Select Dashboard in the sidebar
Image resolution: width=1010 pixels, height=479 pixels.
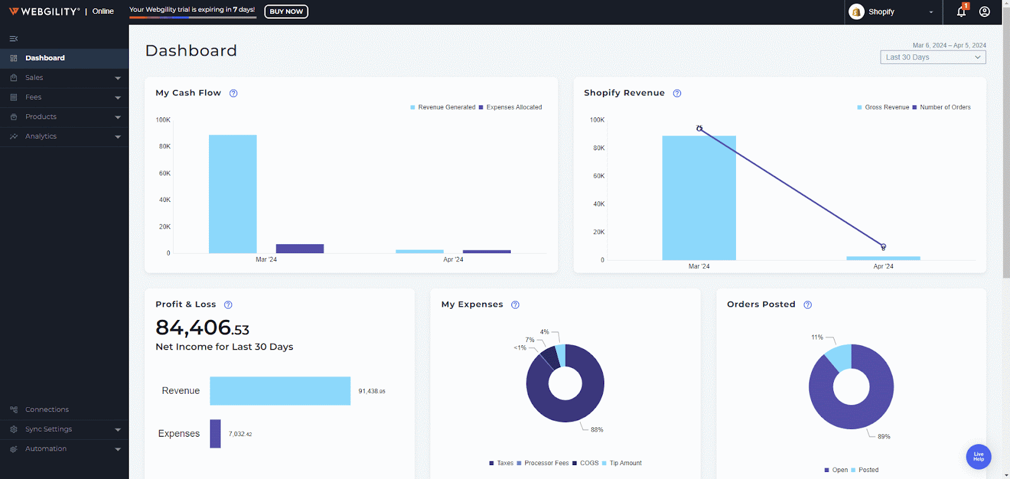(x=45, y=58)
